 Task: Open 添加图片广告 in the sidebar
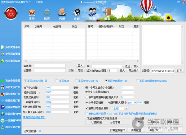pyautogui.click(x=11, y=94)
